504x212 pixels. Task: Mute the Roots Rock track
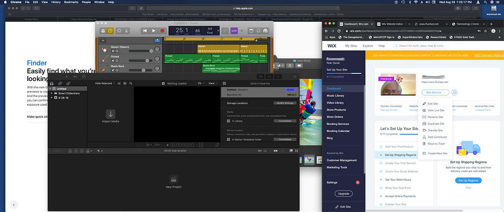pos(113,70)
